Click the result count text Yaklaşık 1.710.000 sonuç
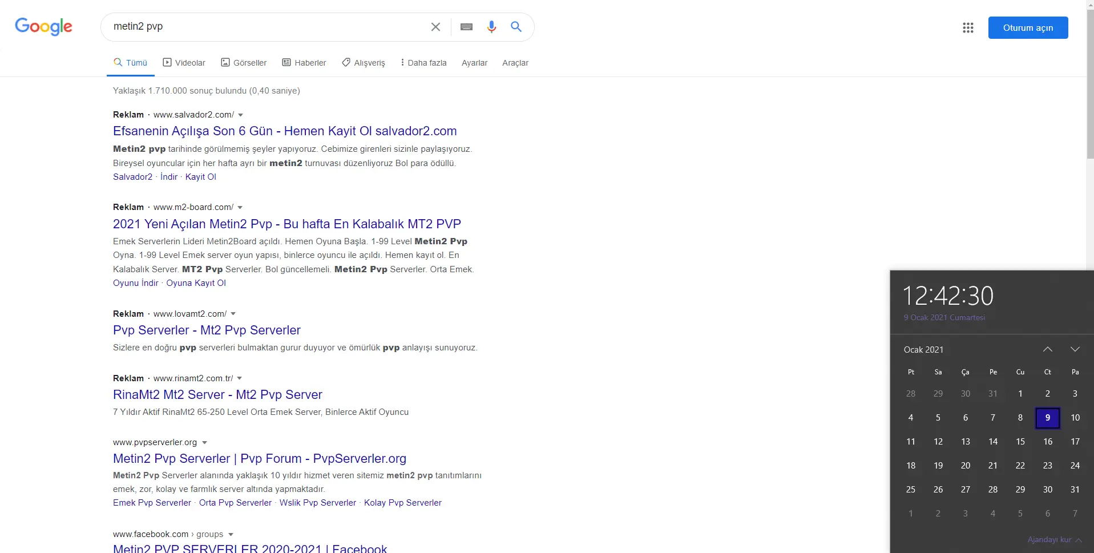The width and height of the screenshot is (1094, 553). [207, 91]
